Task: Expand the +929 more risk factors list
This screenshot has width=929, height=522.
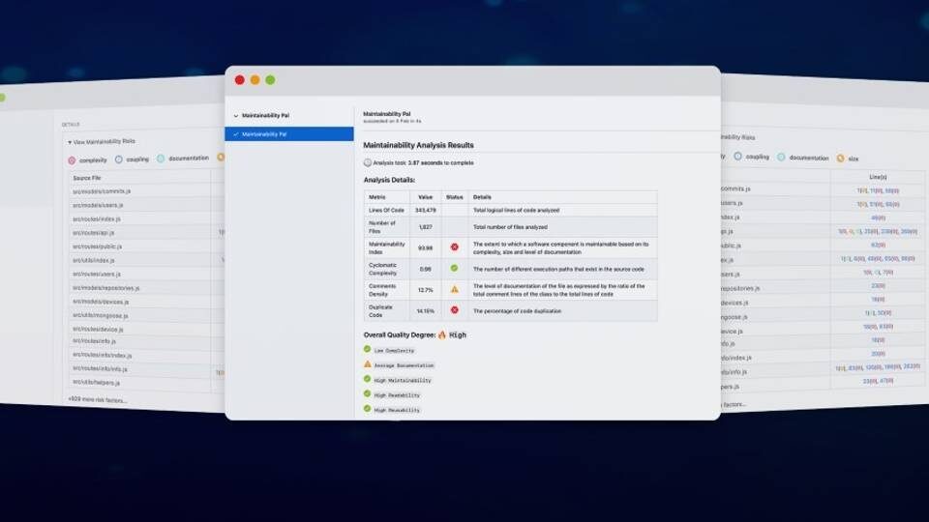Action: [97, 398]
